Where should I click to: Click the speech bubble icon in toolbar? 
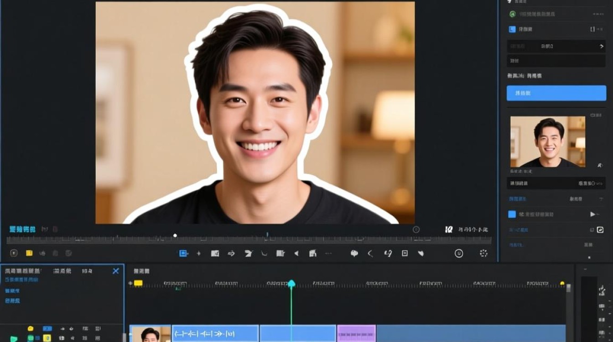coord(354,254)
